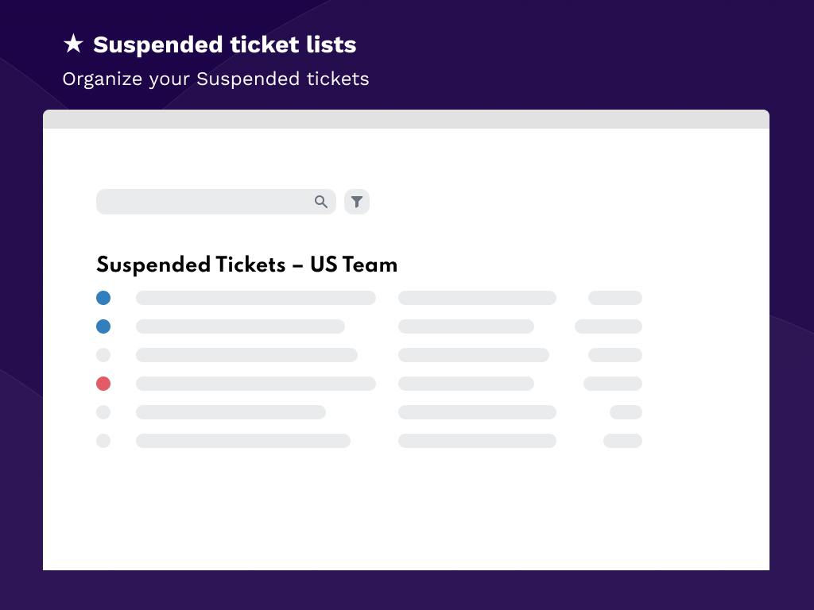
Task: Click the third row's middle column bar
Action: (x=473, y=355)
